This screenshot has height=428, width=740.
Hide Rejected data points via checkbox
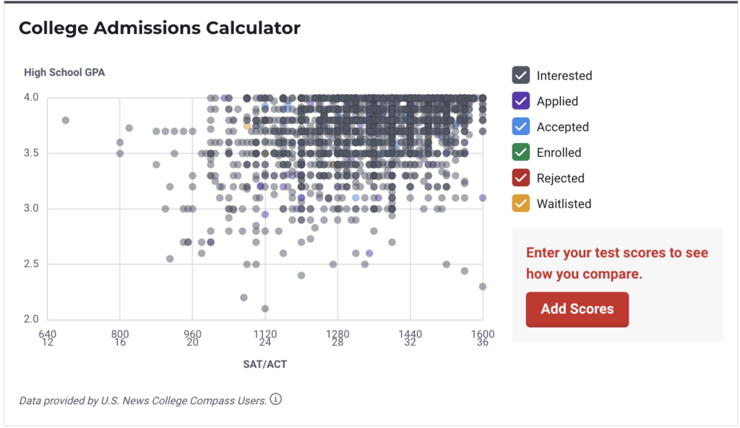coord(521,178)
